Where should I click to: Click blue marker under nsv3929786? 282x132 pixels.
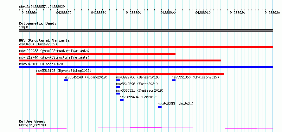[118, 80]
